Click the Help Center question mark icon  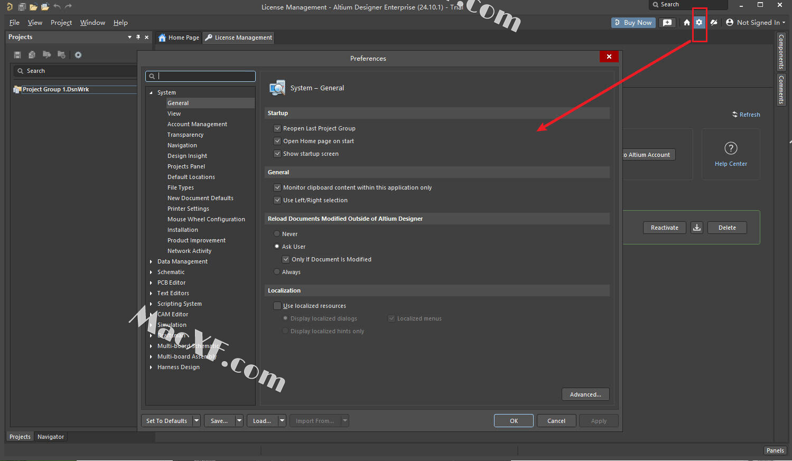point(731,148)
